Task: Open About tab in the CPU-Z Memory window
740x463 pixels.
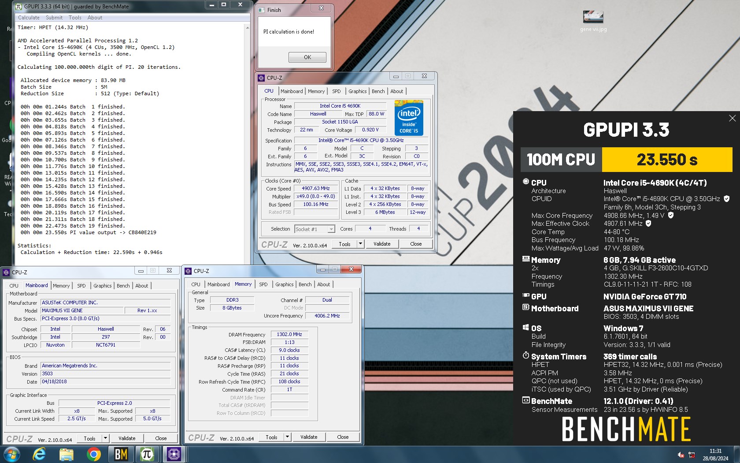Action: pos(323,284)
